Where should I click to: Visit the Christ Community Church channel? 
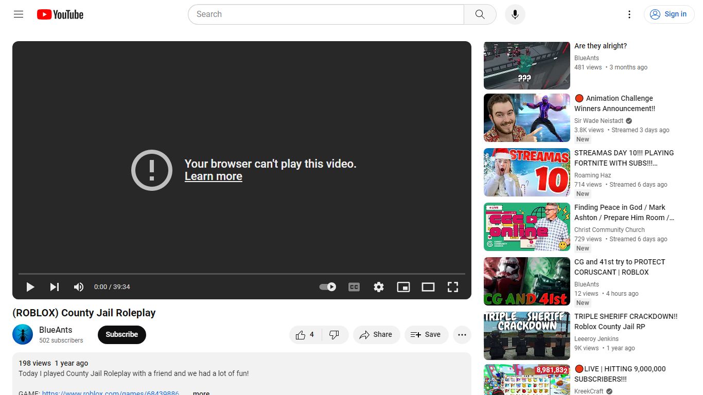609,230
